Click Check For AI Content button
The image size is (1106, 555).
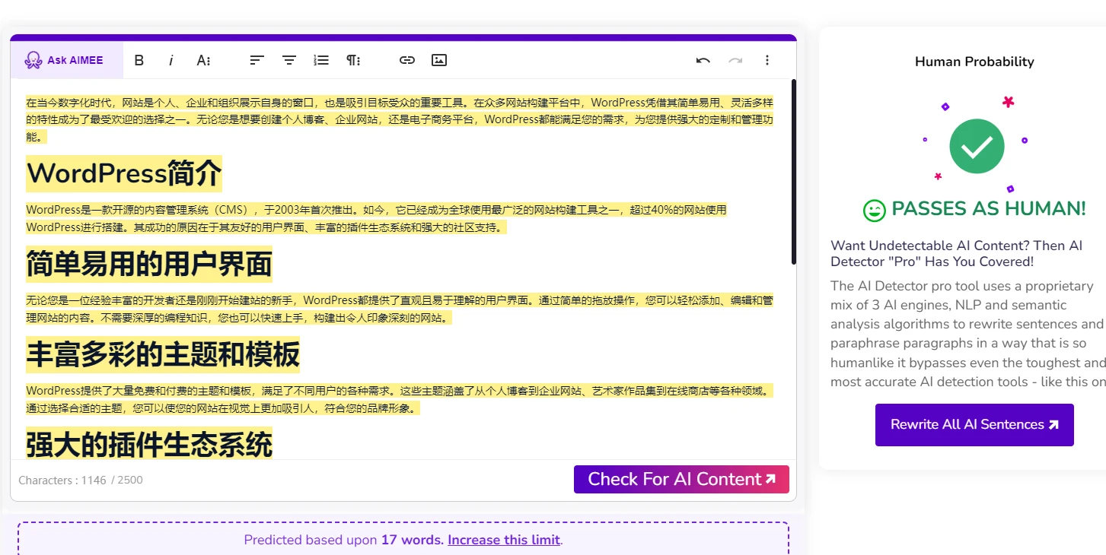[x=681, y=479]
